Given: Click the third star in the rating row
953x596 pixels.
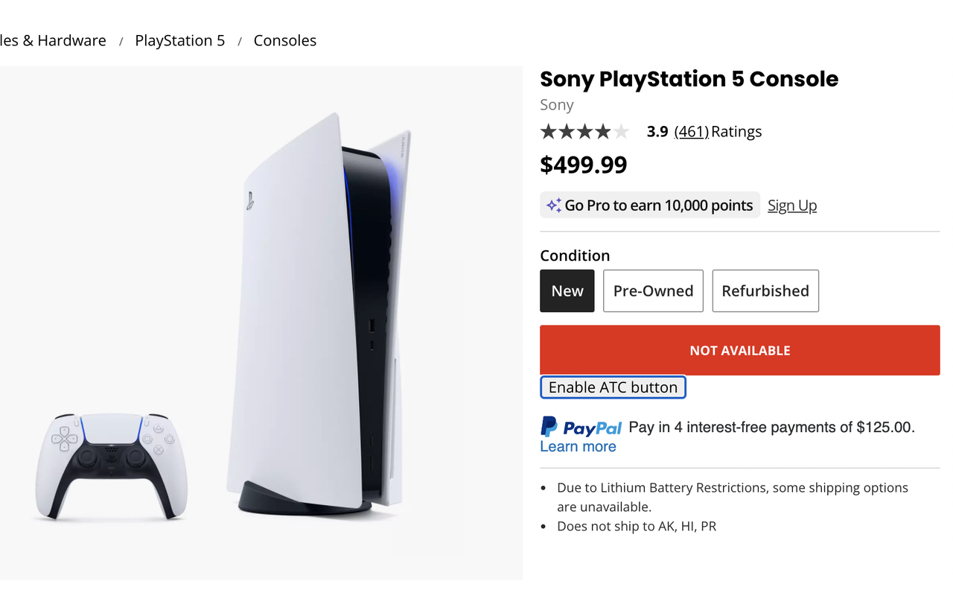Looking at the screenshot, I should [585, 131].
